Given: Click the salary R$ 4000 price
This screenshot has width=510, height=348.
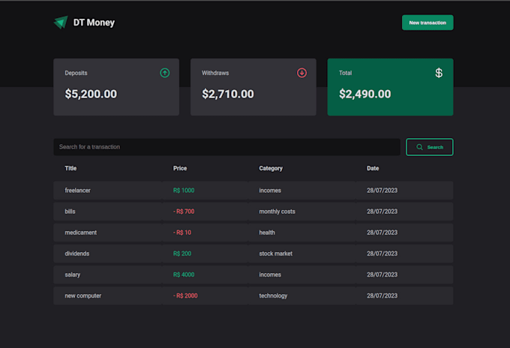Looking at the screenshot, I should coord(184,274).
